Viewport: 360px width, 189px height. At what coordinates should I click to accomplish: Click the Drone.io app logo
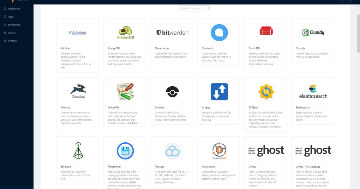click(172, 92)
